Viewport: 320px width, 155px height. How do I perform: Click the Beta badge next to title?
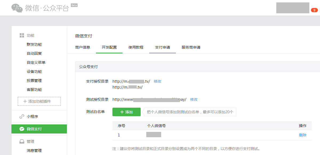(74, 5)
